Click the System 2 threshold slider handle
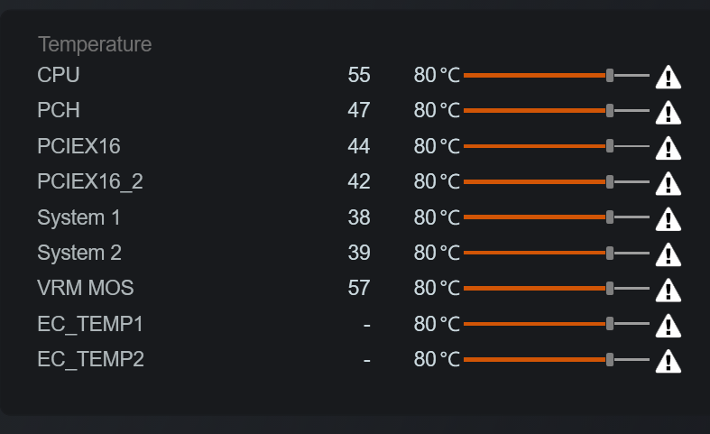This screenshot has width=710, height=434. coord(610,252)
